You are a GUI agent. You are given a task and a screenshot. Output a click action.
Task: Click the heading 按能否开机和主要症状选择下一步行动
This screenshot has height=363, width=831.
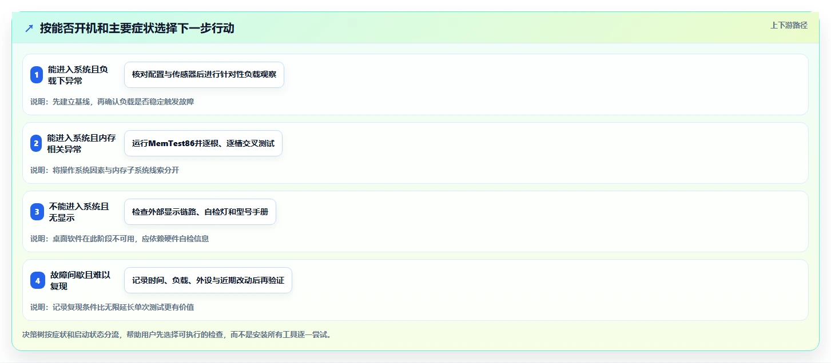(x=137, y=28)
